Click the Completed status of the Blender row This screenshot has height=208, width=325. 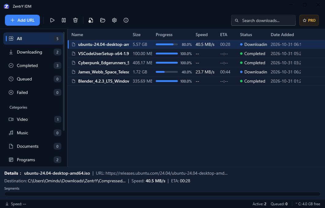click(x=253, y=81)
